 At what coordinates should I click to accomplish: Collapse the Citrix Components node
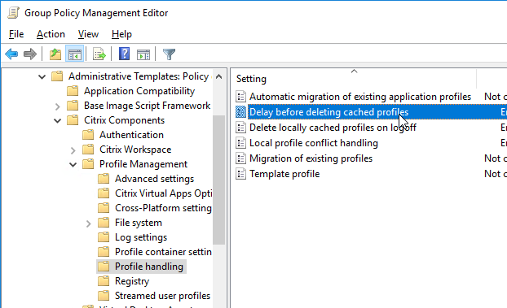[x=57, y=120]
